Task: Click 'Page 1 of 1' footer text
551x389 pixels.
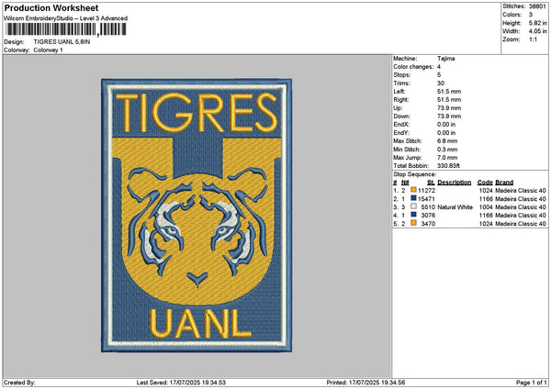Action: (532, 383)
